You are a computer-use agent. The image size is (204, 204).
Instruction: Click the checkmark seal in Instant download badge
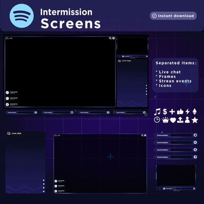[x=154, y=16]
